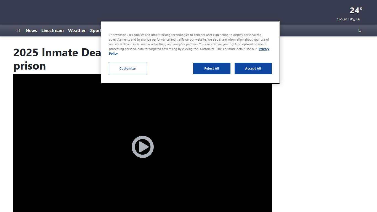The image size is (377, 212).
Task: Click the word 'prison' in the headline
Action: point(30,66)
